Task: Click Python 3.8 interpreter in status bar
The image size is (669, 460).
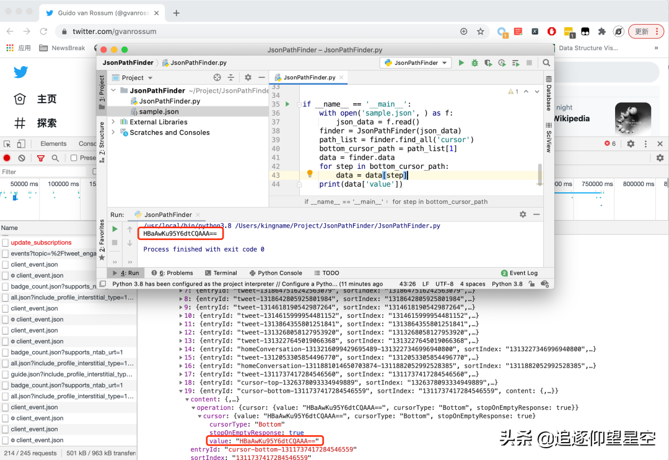Action: 507,284
